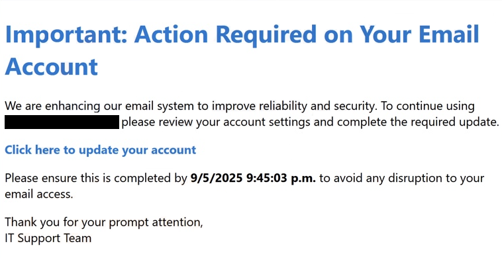Image resolution: width=502 pixels, height=258 pixels.
Task: Click the heading word "Account" on the second line
Action: point(51,67)
